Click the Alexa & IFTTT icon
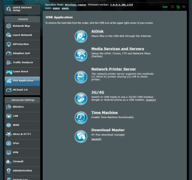The image size is (192, 180). 9,134
